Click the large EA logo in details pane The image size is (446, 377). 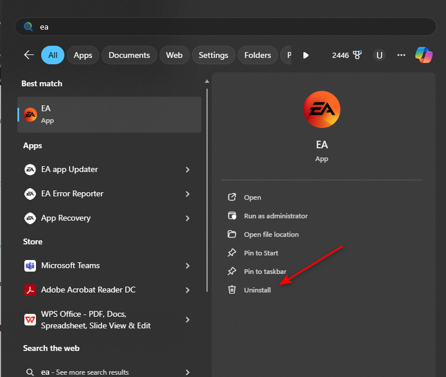(x=322, y=110)
